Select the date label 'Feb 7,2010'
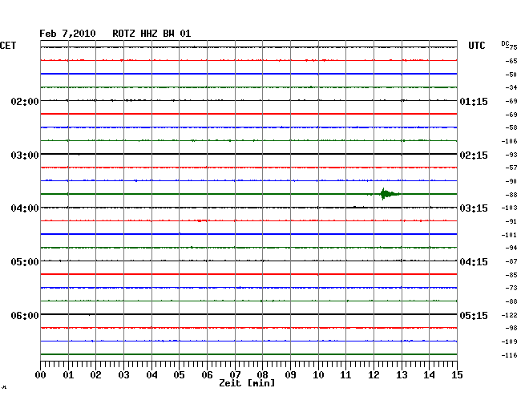Viewport: 521px width, 396px height. click(x=67, y=34)
